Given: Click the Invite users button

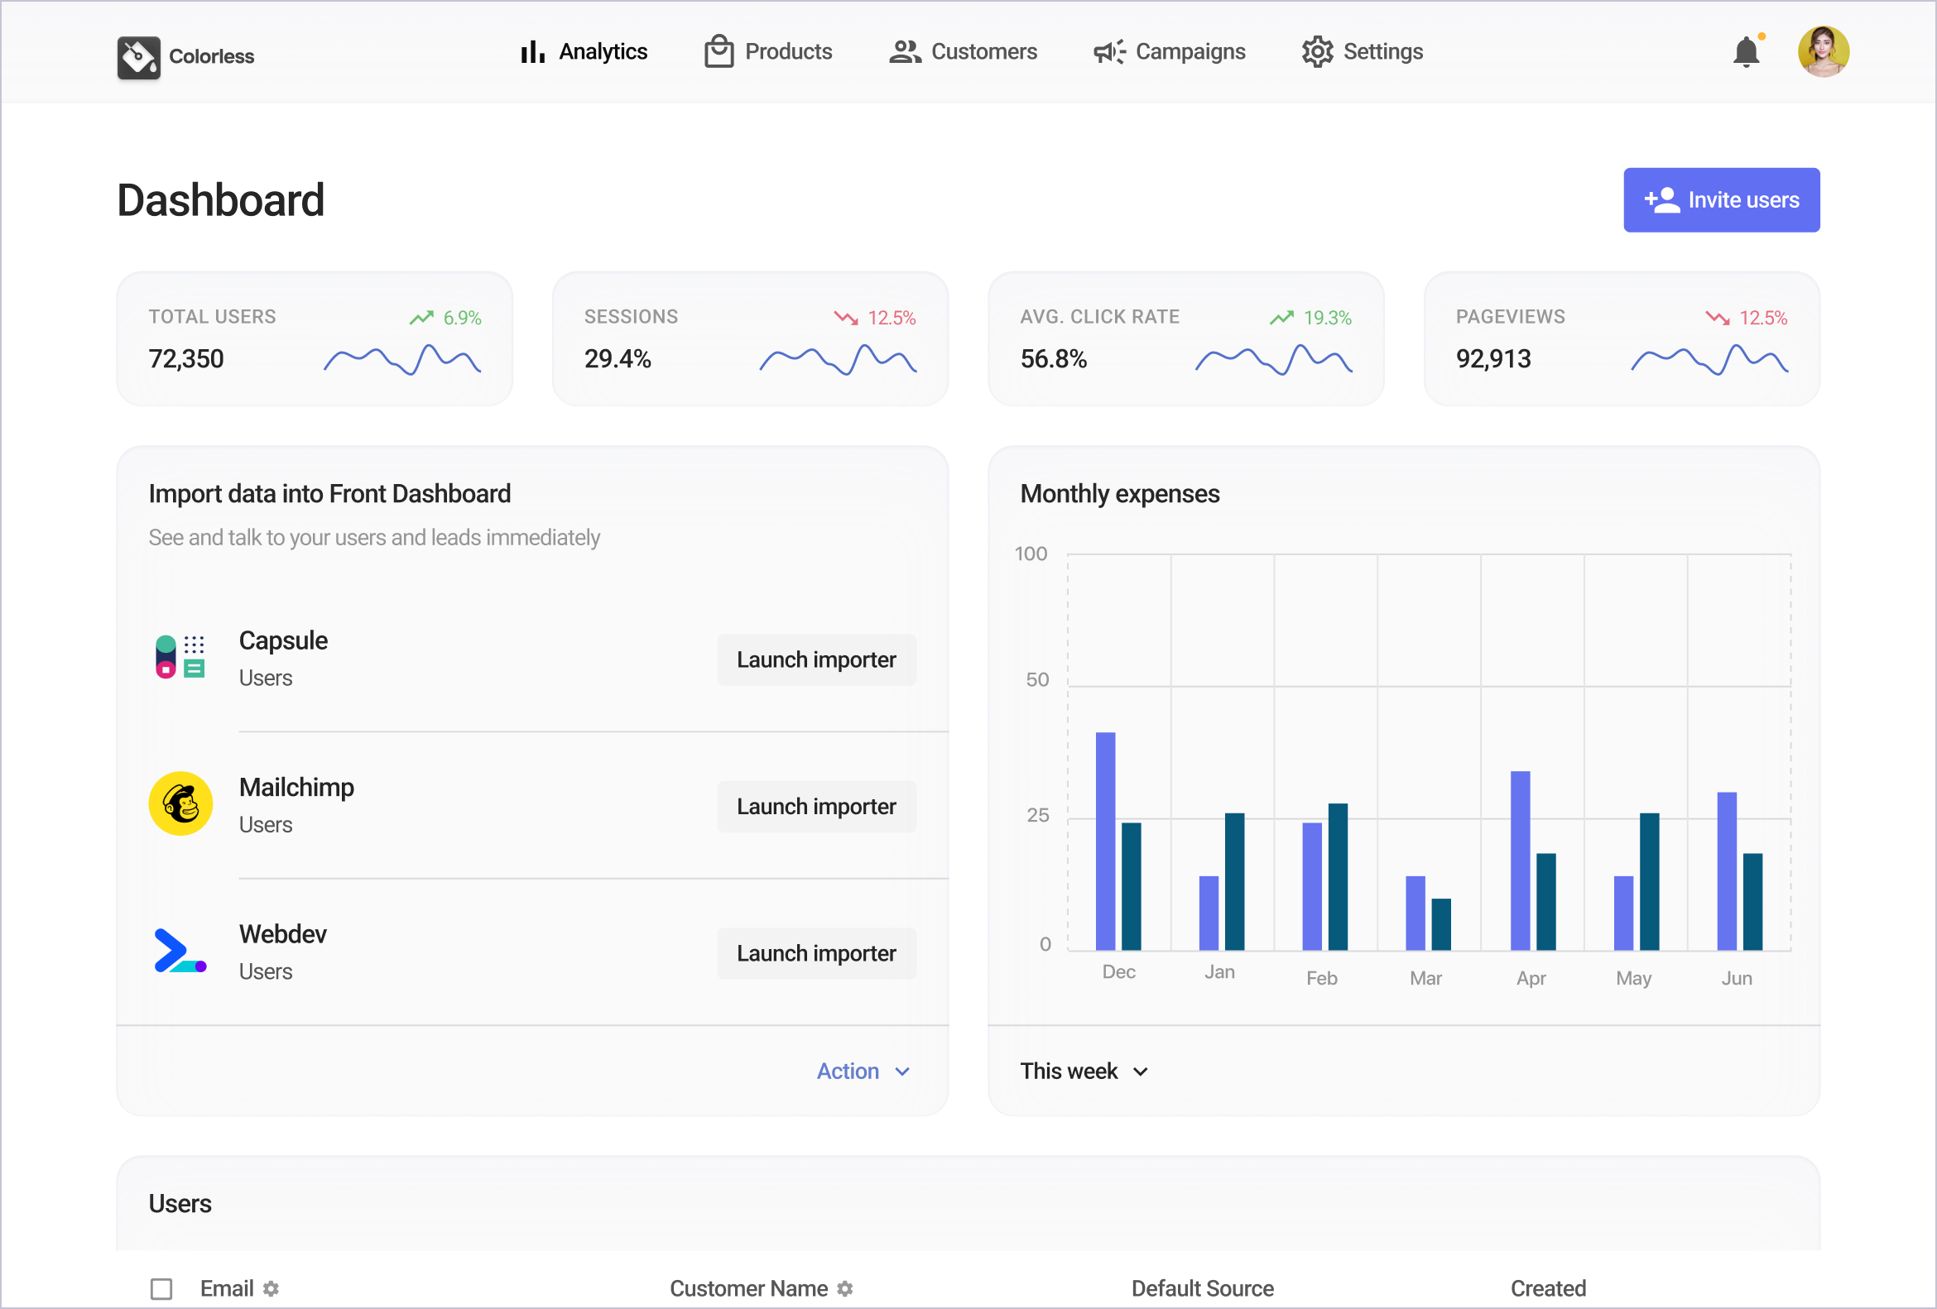Looking at the screenshot, I should [x=1721, y=200].
